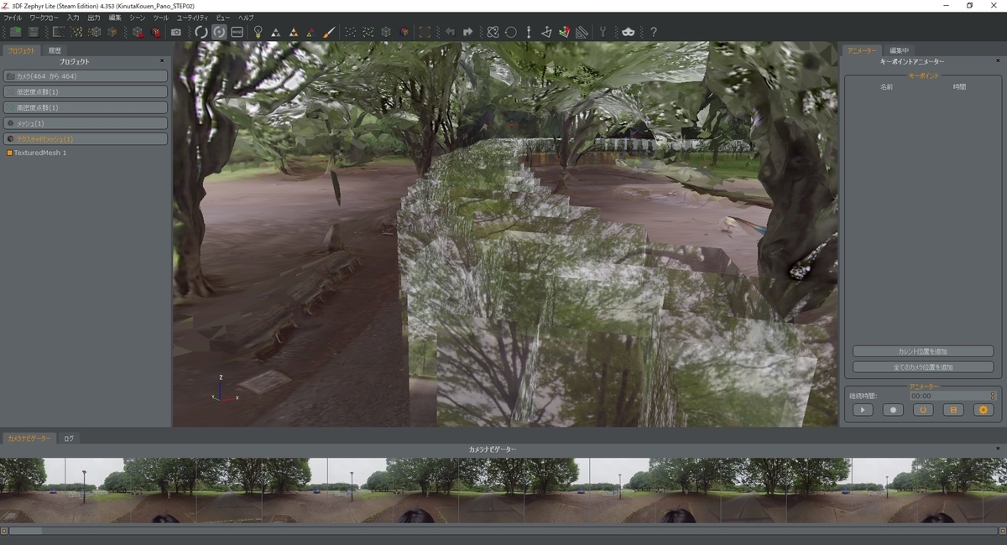This screenshot has width=1007, height=545.
Task: Click the screenshot camera icon
Action: tap(176, 32)
